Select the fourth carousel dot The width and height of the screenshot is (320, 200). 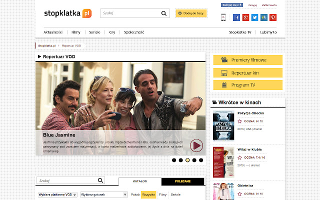194,160
